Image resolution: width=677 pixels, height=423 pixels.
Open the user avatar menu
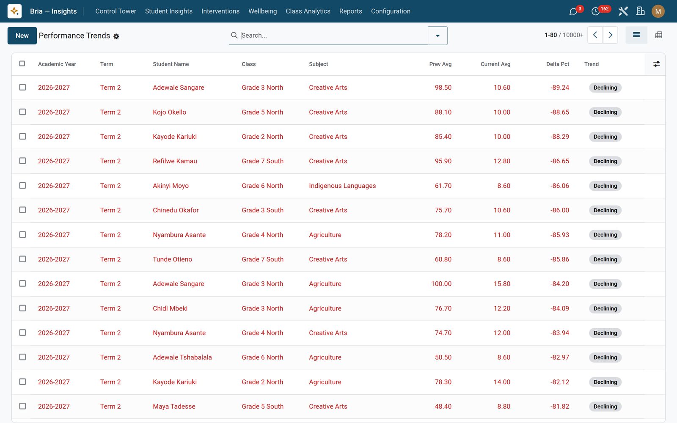point(658,11)
